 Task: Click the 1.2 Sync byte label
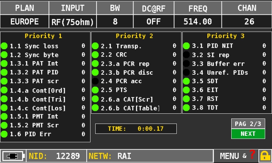34,55
